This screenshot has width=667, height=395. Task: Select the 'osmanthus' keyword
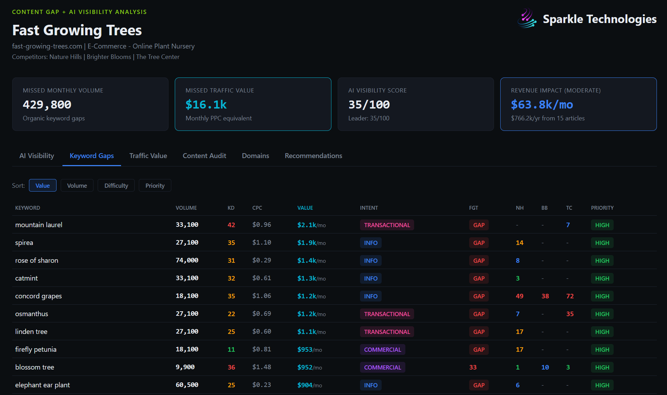[x=32, y=314]
